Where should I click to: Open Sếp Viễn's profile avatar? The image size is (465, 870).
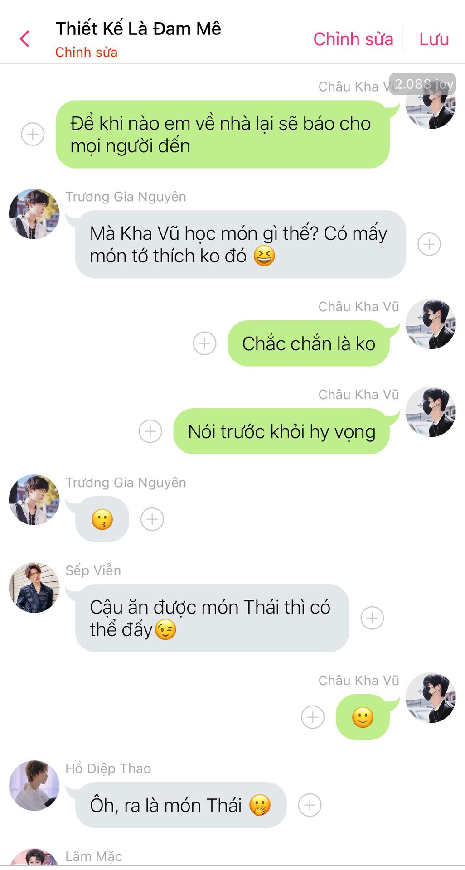point(34,588)
